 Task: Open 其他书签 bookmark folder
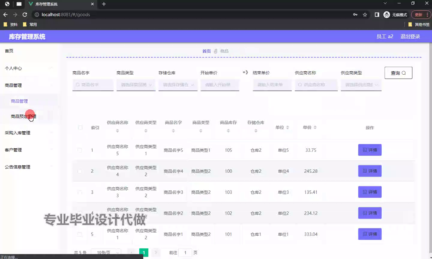tap(419, 25)
